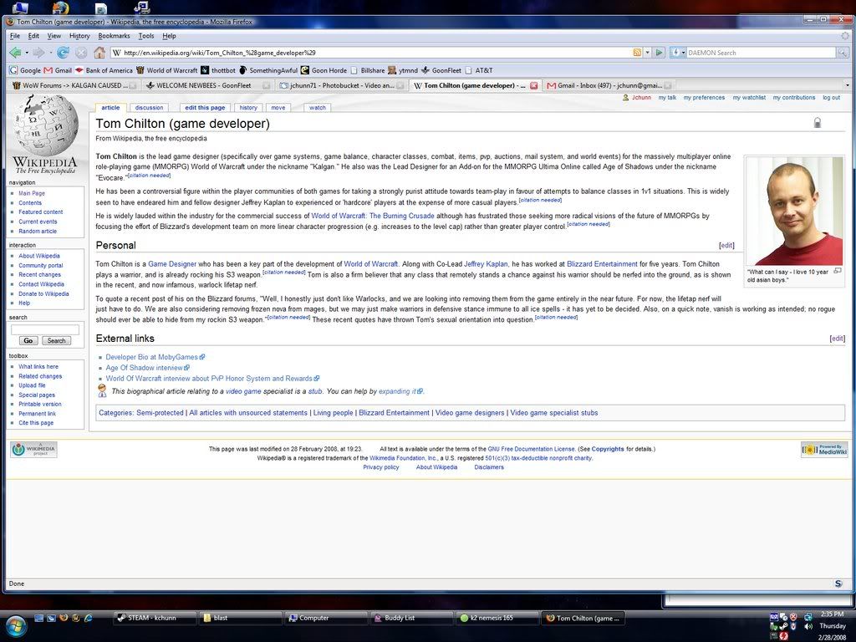Click the RSS feed icon in the address bar
The height and width of the screenshot is (642, 856).
coord(637,53)
